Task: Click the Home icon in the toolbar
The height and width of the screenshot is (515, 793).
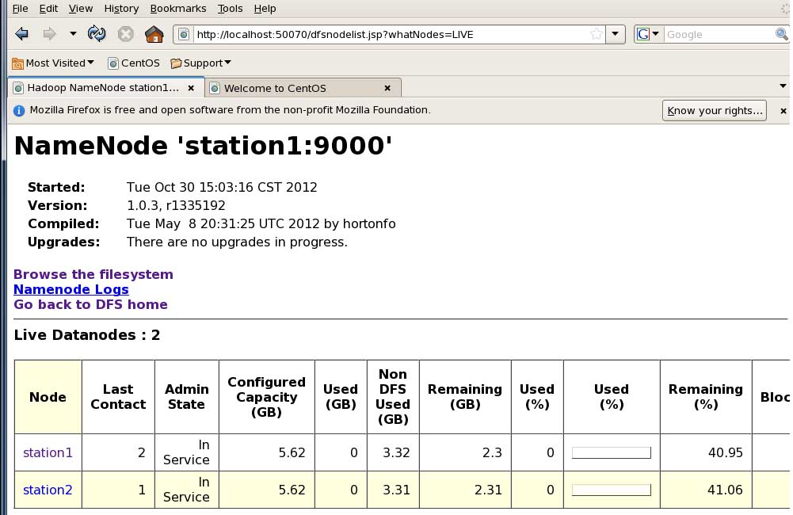Action: (x=154, y=34)
